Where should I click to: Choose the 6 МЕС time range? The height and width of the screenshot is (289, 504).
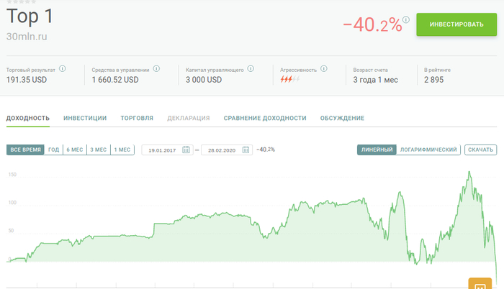[75, 150]
